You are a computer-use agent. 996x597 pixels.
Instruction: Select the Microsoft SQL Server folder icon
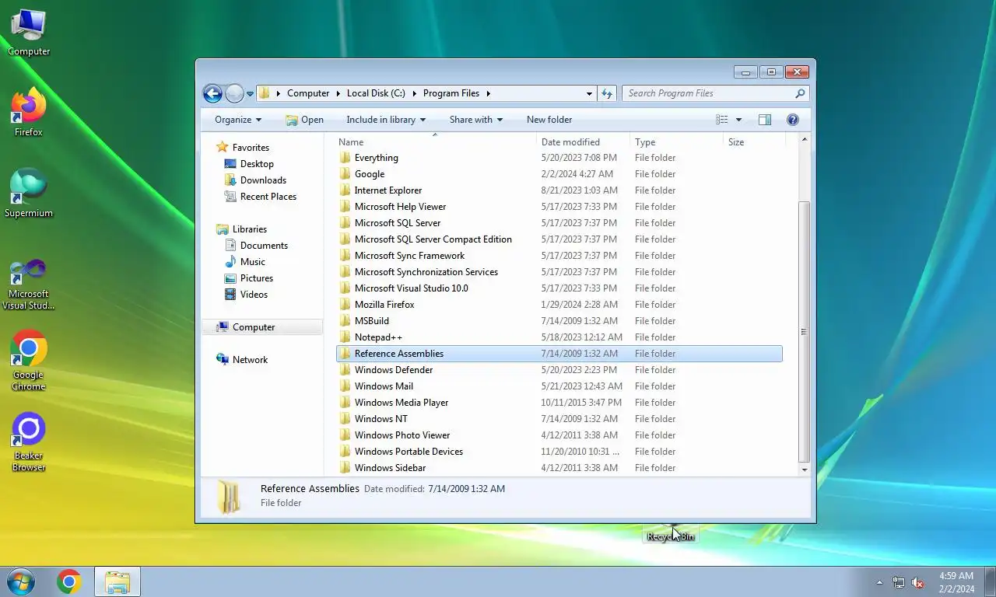tap(345, 223)
